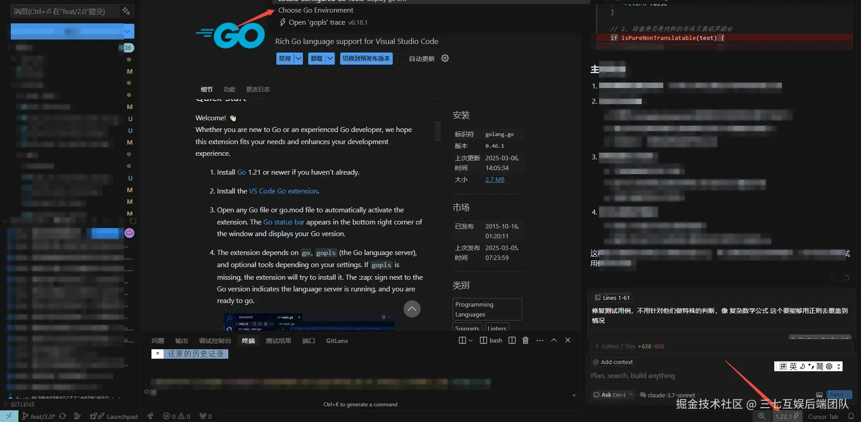
Task: Open the GitLens panel tab
Action: click(337, 341)
